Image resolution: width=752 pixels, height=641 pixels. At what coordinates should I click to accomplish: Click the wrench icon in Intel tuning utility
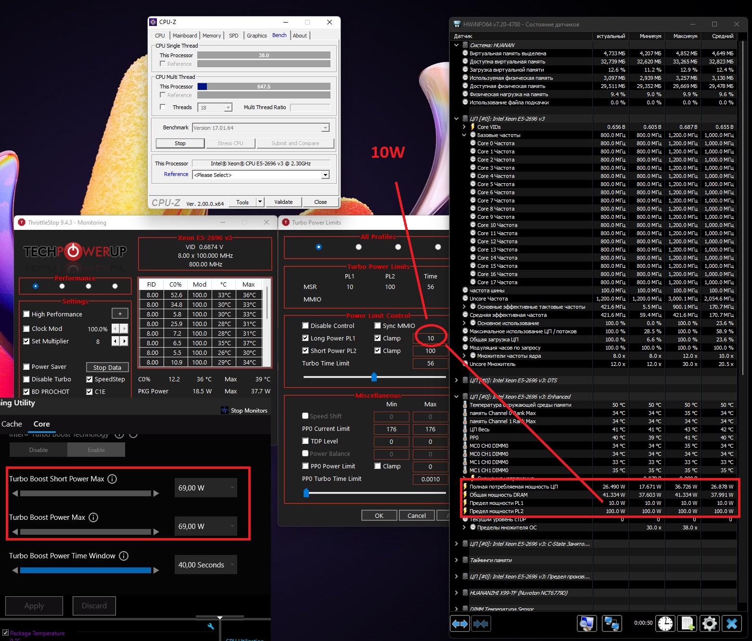[x=210, y=627]
